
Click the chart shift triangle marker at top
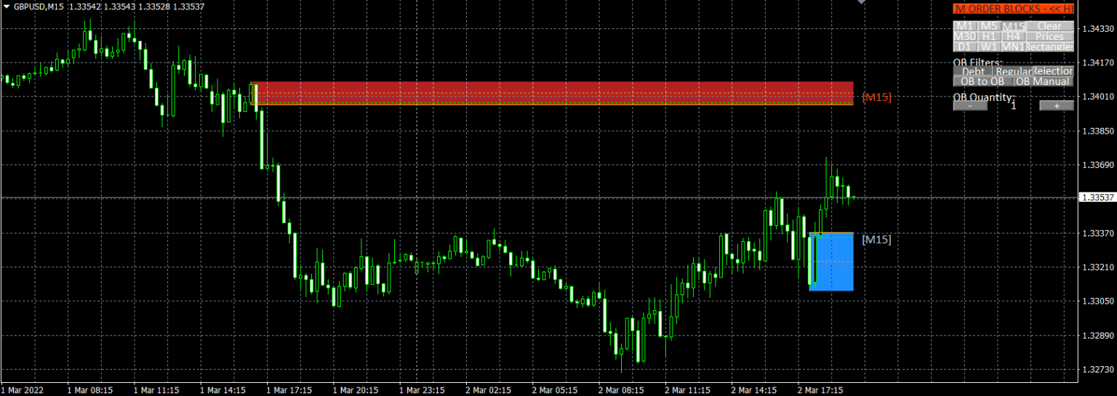tap(862, 3)
